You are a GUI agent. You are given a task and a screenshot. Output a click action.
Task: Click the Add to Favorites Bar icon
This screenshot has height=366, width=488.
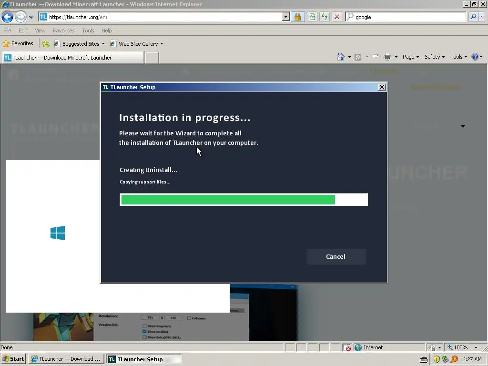pyautogui.click(x=46, y=44)
